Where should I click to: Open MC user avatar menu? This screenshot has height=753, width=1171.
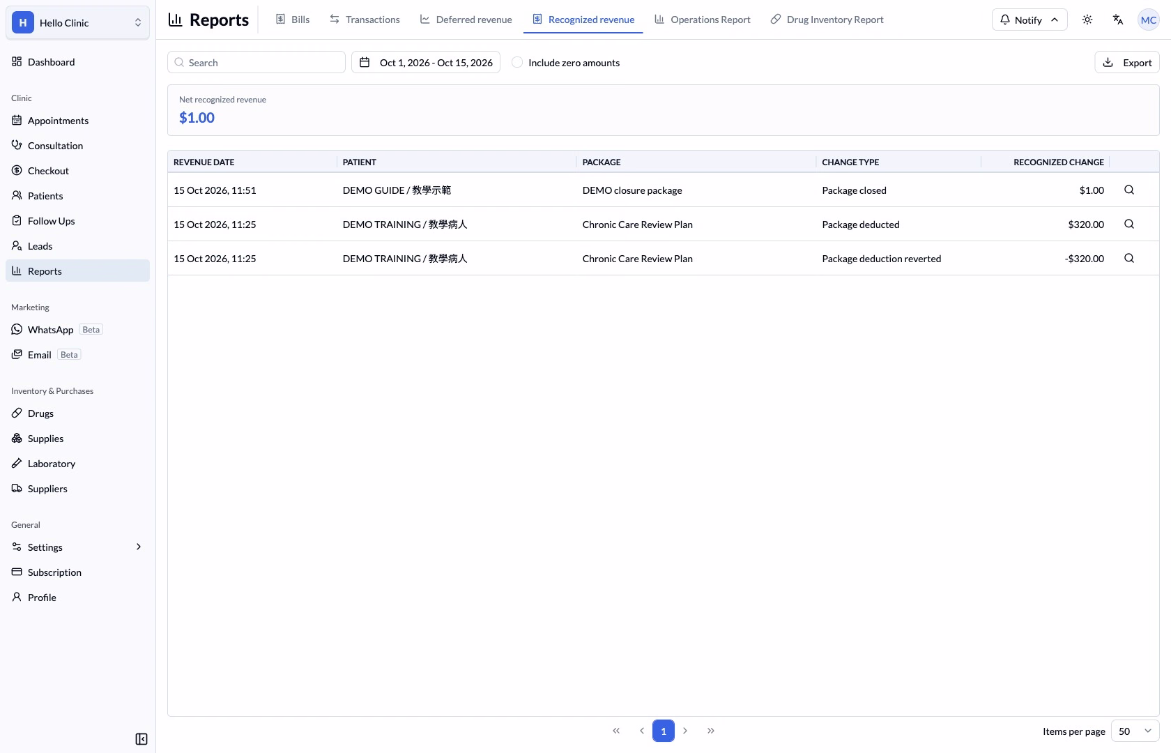[1149, 20]
